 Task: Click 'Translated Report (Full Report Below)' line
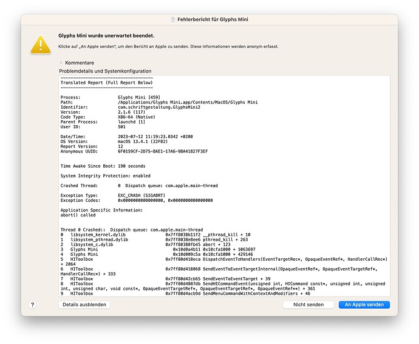pos(107,83)
